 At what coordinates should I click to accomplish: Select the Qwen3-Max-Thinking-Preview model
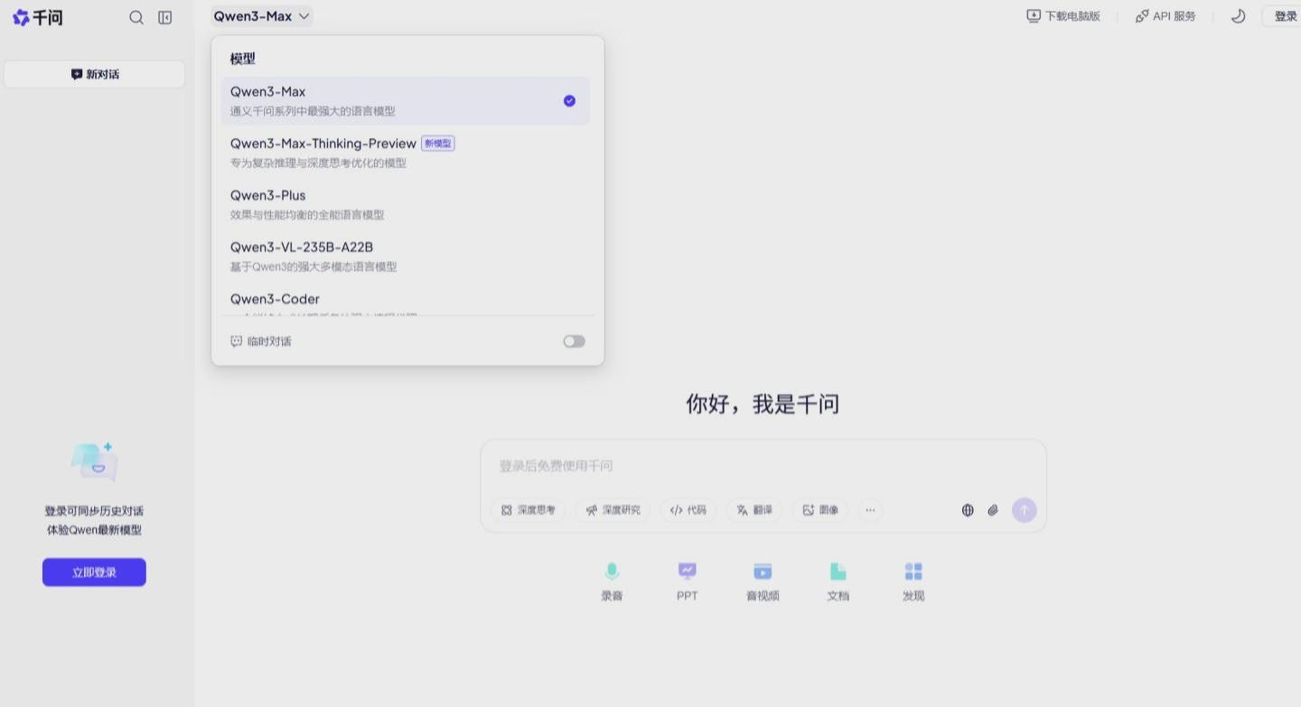tap(323, 144)
